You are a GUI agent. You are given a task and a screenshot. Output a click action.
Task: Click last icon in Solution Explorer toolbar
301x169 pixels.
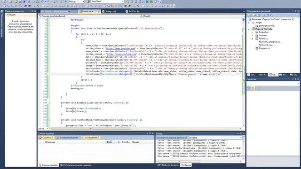pyautogui.click(x=271, y=15)
